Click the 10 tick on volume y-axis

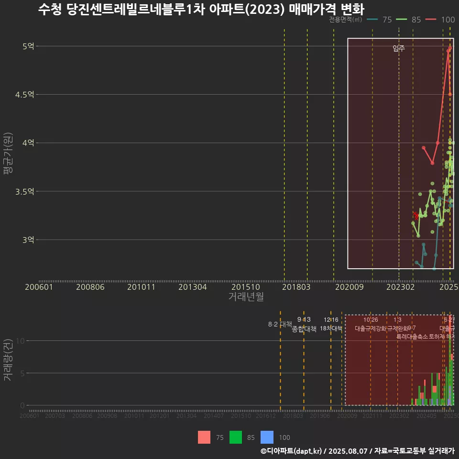point(21,341)
